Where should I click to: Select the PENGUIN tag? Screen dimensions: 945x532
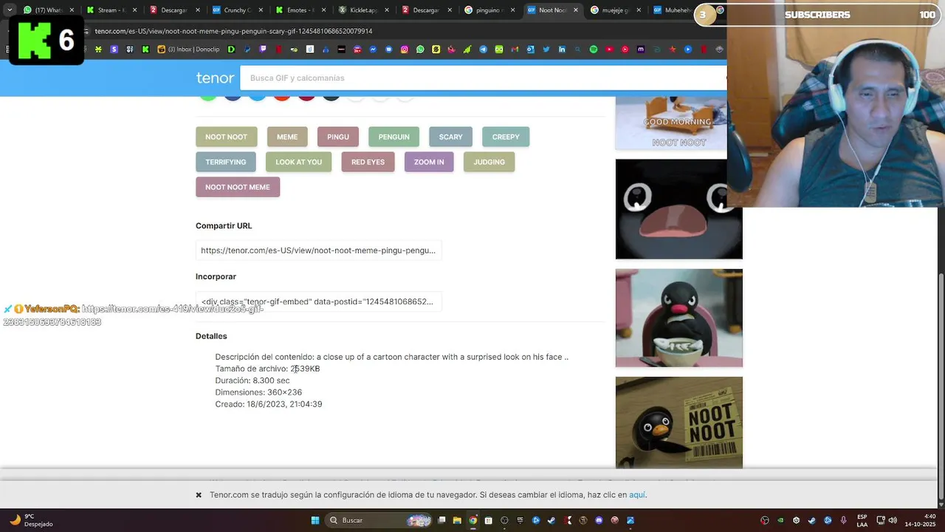coord(394,137)
